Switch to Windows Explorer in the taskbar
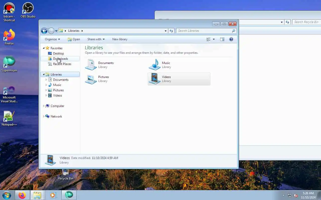Image resolution: width=321 pixels, height=200 pixels. [37, 195]
